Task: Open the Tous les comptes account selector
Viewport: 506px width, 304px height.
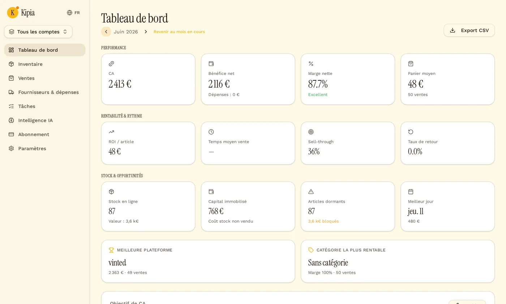Action: 38,32
